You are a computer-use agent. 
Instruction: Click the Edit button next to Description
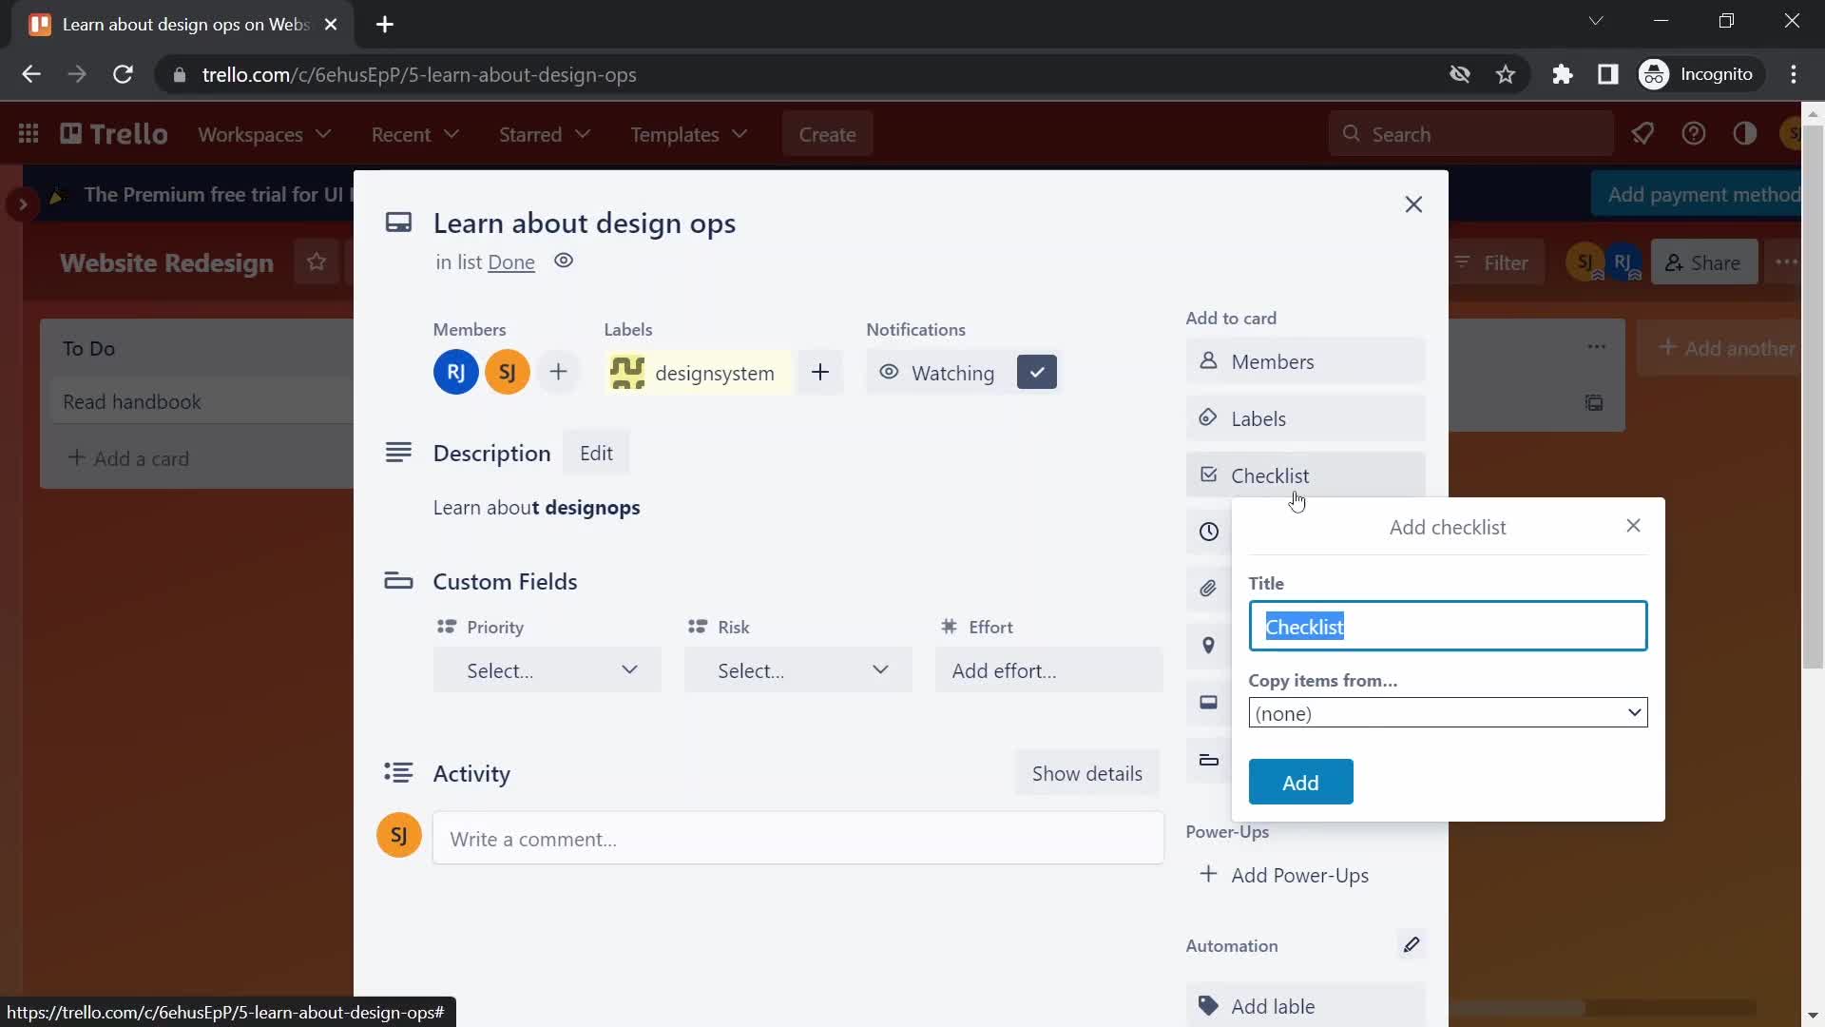click(597, 453)
